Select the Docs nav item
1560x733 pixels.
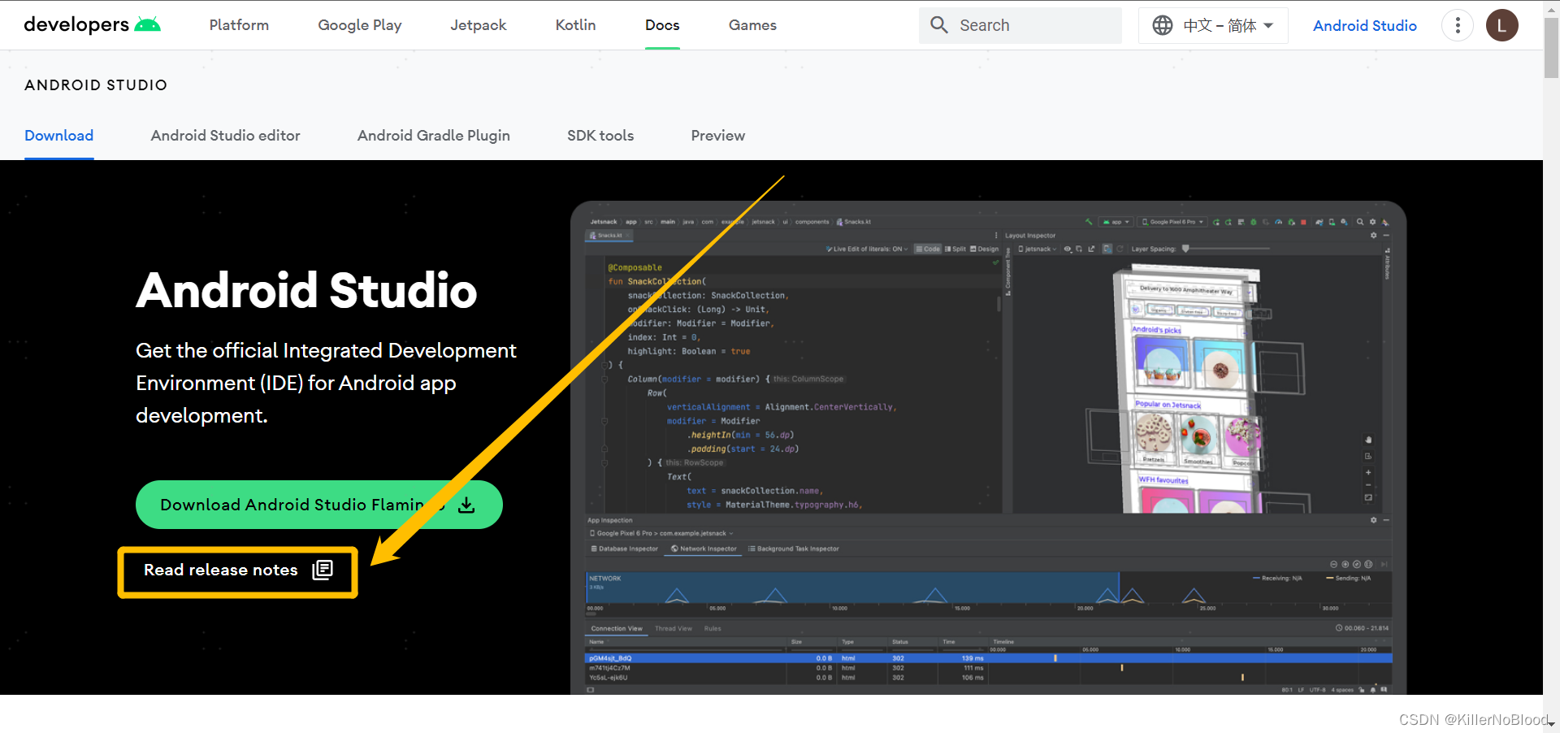click(x=662, y=25)
